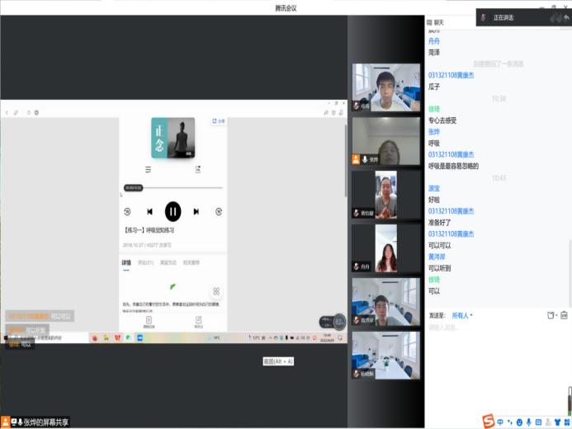This screenshot has width=572, height=429.
Task: Open the 所有人 recipient dropdown
Action: tap(461, 315)
